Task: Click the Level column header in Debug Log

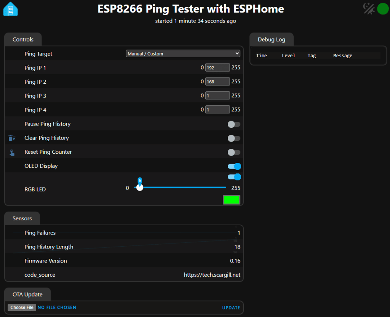Action: (x=289, y=56)
